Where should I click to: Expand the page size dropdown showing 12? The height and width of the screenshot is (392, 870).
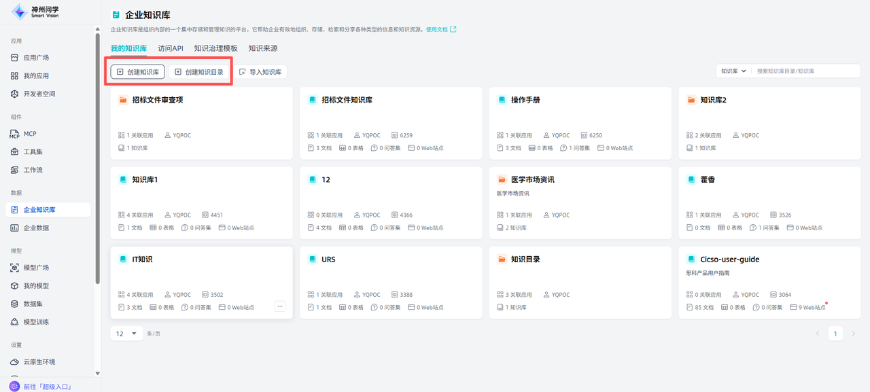[x=126, y=334]
